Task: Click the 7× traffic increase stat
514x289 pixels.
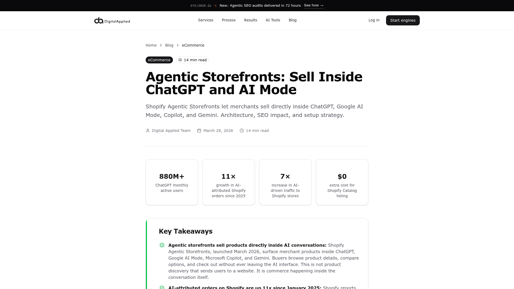Action: (x=285, y=182)
